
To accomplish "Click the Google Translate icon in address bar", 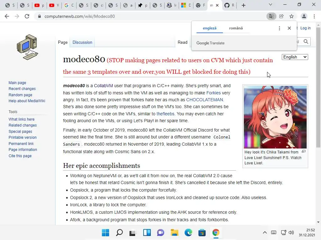I will pyautogui.click(x=271, y=16).
